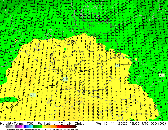Click the legend scale value '0'
Screen dimensions: 168x130
43,129
